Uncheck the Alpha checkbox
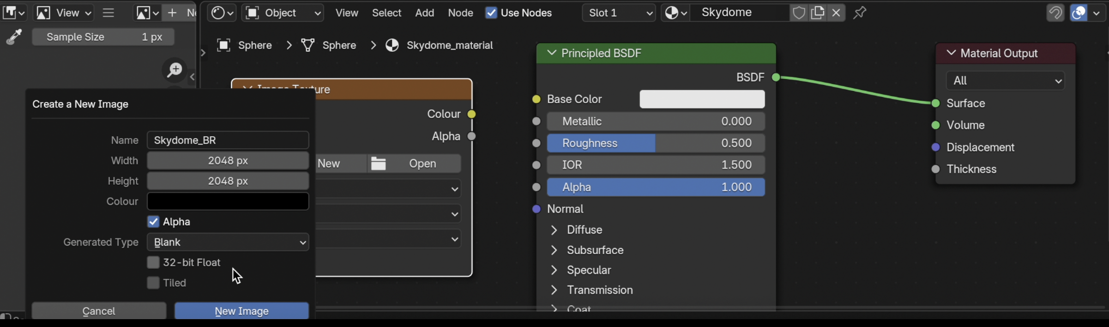Image resolution: width=1109 pixels, height=327 pixels. tap(153, 222)
